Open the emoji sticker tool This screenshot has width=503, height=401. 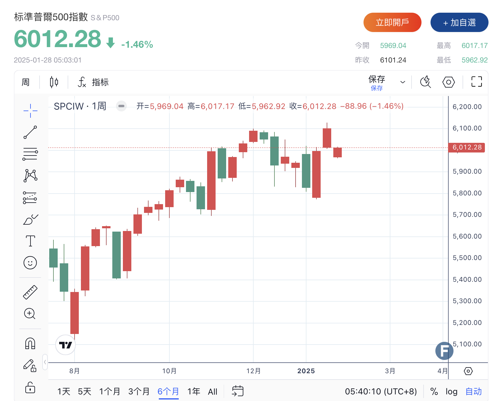pyautogui.click(x=30, y=263)
